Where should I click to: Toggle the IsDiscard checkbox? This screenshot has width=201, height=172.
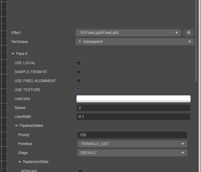click(80, 170)
